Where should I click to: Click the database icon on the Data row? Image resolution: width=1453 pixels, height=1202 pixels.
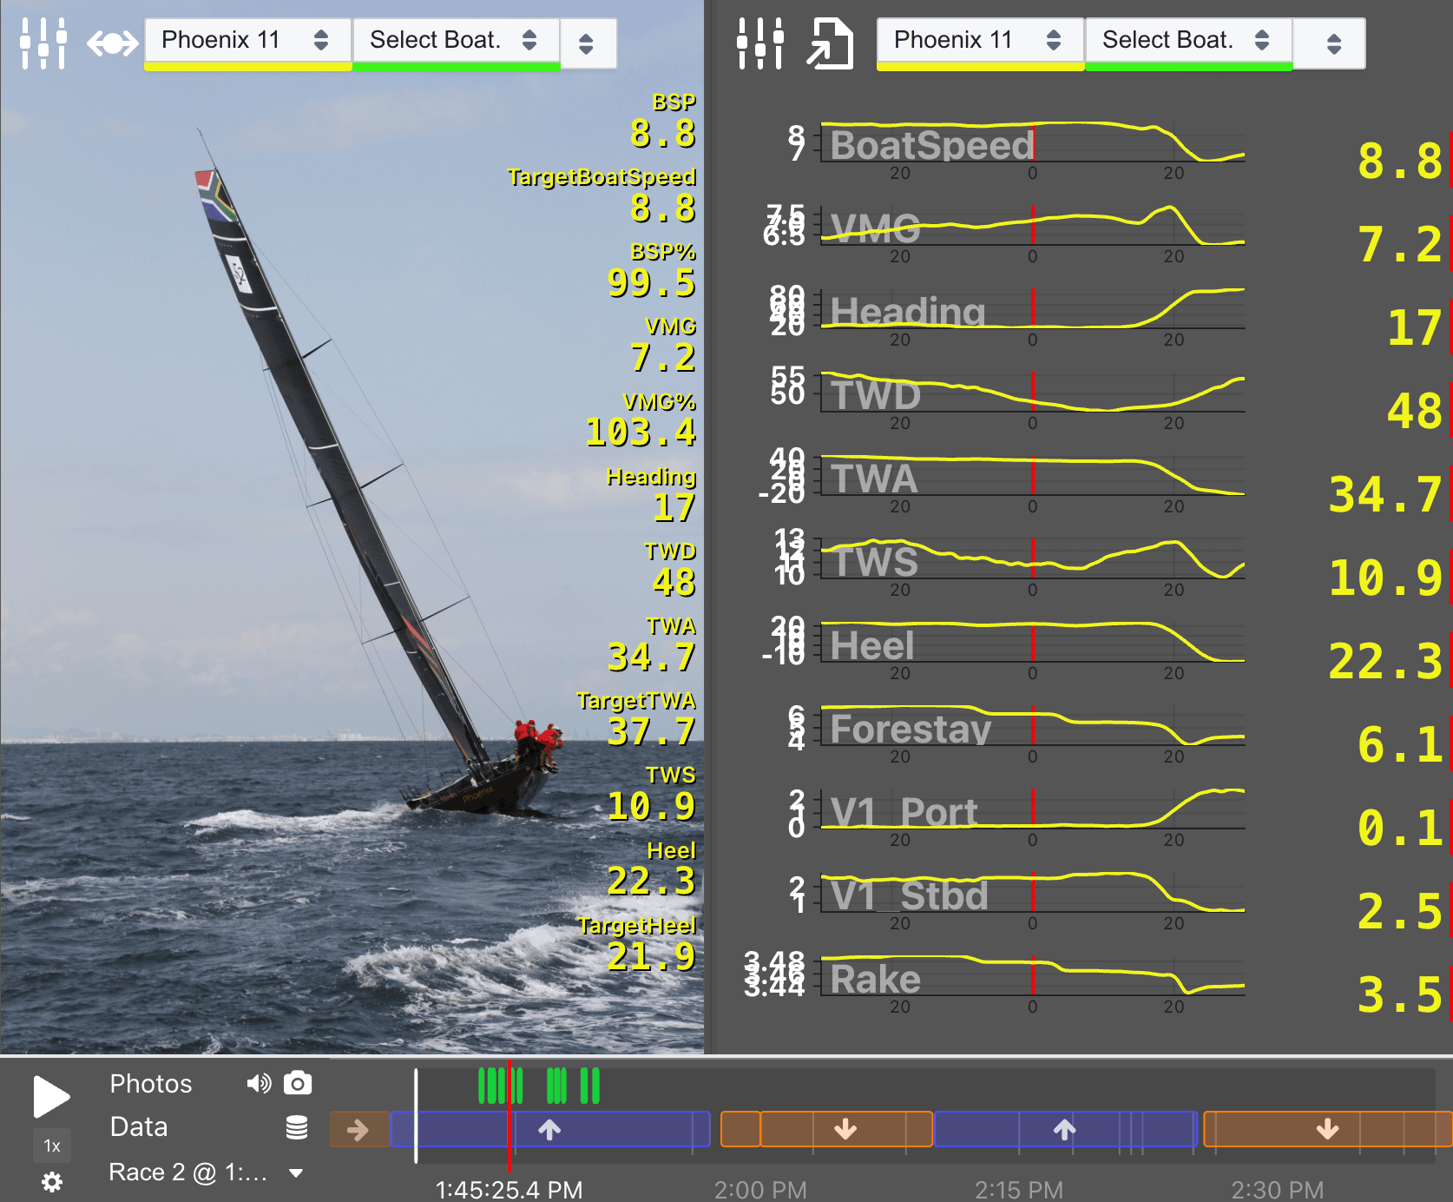[295, 1126]
